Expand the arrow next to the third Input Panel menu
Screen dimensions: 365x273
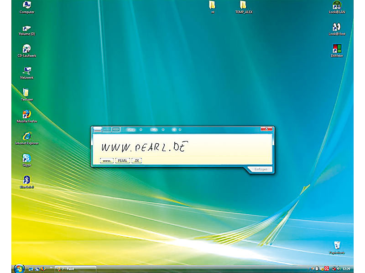tap(180, 130)
